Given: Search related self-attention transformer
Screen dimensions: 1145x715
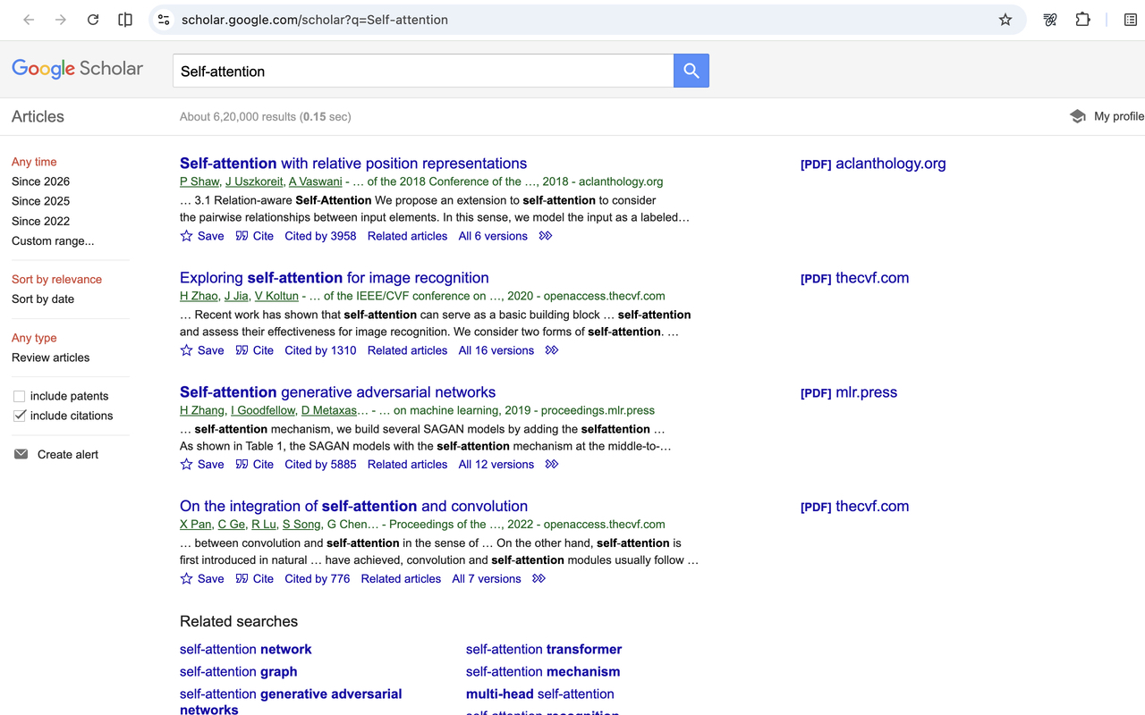Looking at the screenshot, I should pyautogui.click(x=544, y=649).
